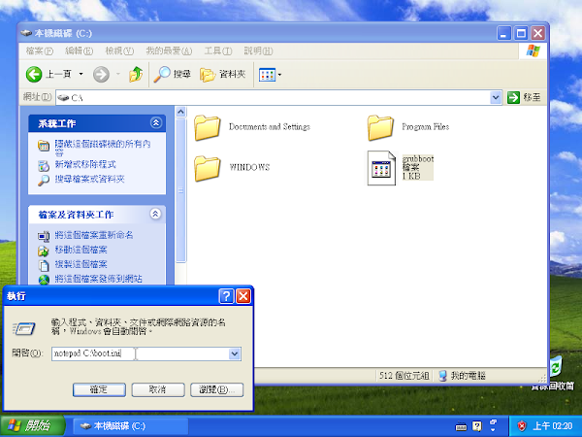Click the publish file to web globe icon
Screen dimensions: 582x437
pyautogui.click(x=44, y=280)
